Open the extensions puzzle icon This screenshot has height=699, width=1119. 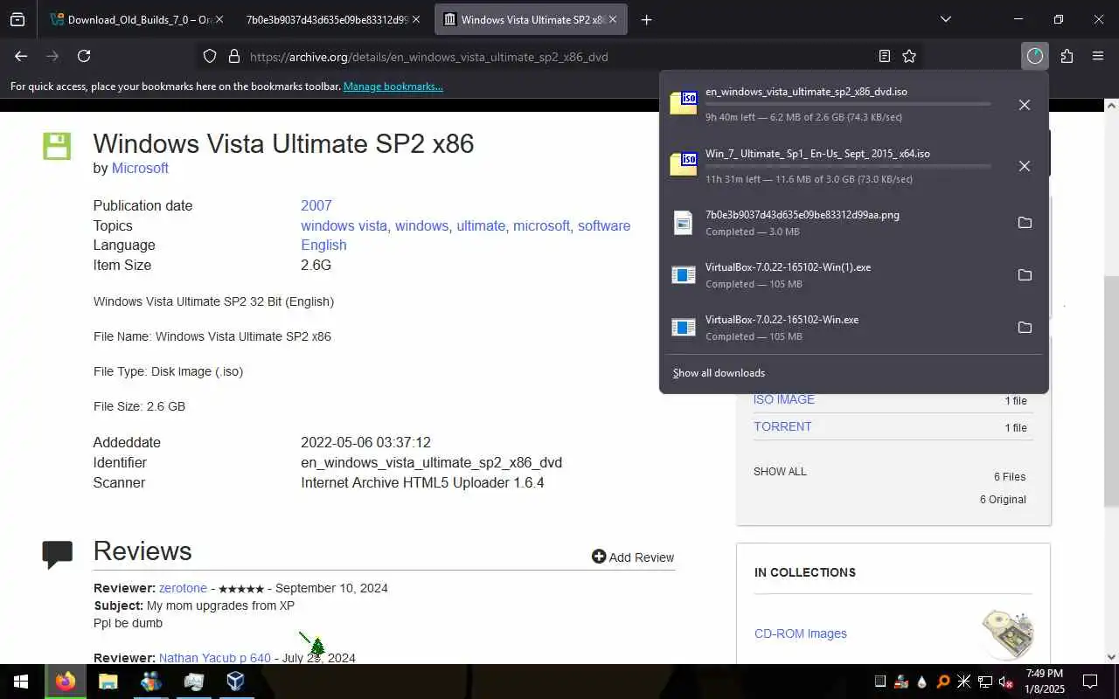(1067, 56)
